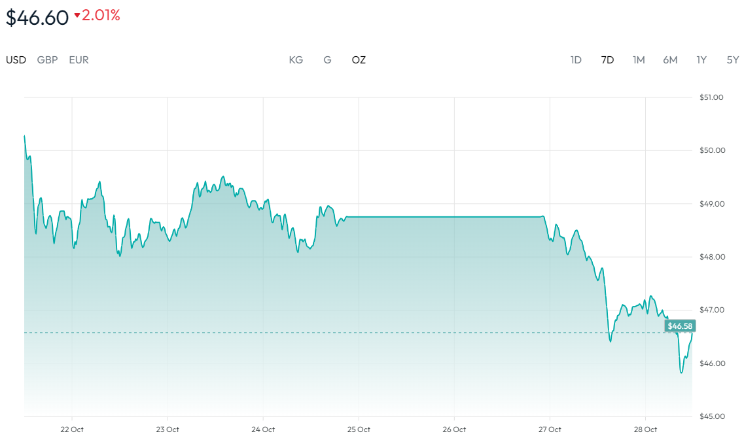Click the $51.00 price axis label
The image size is (744, 438).
point(711,97)
